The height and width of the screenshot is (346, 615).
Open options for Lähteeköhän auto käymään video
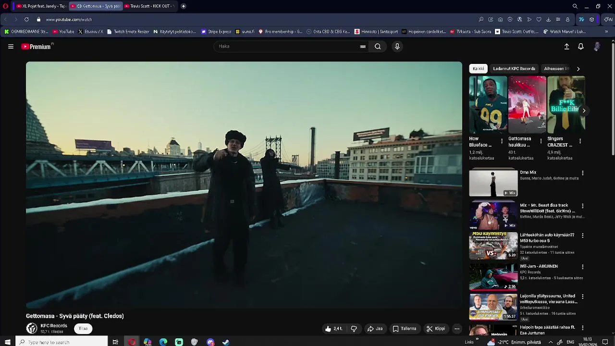pos(583,236)
